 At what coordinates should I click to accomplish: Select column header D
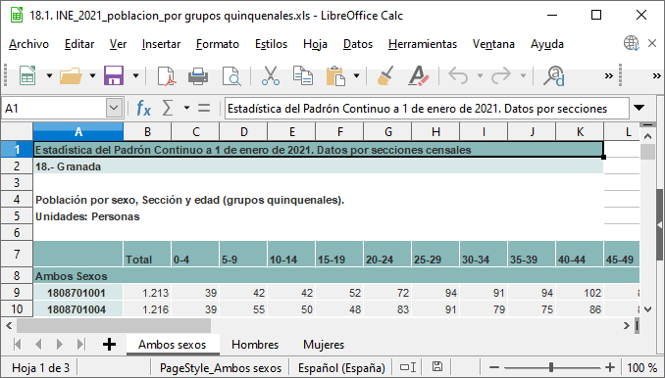[244, 131]
